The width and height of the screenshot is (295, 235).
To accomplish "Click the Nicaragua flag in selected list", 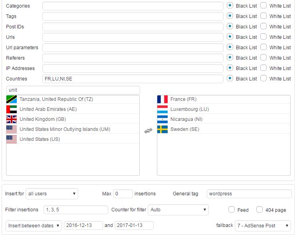I will tap(162, 119).
